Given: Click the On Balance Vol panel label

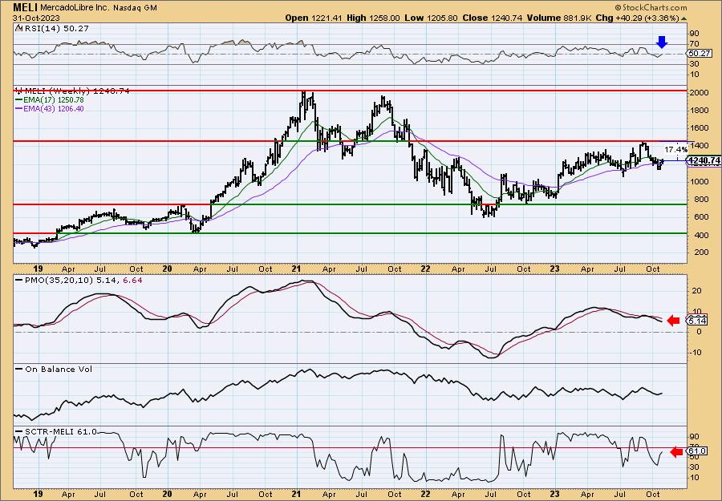Looking at the screenshot, I should (x=58, y=369).
